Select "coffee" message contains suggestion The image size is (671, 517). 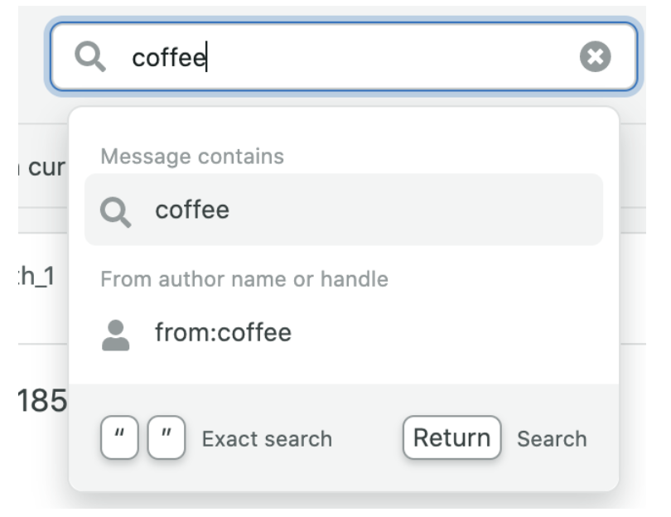[x=192, y=210]
